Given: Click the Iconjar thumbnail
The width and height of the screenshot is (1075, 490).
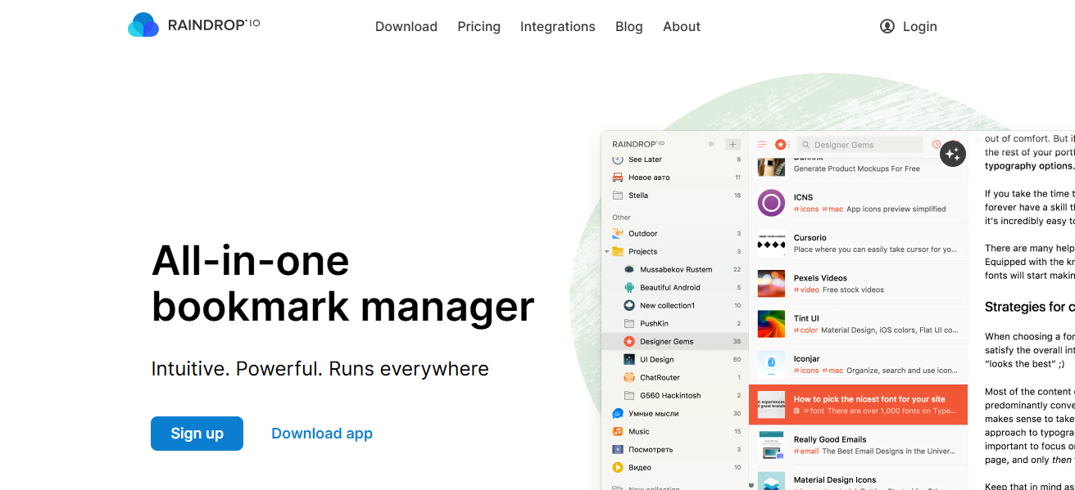Looking at the screenshot, I should pos(771,365).
